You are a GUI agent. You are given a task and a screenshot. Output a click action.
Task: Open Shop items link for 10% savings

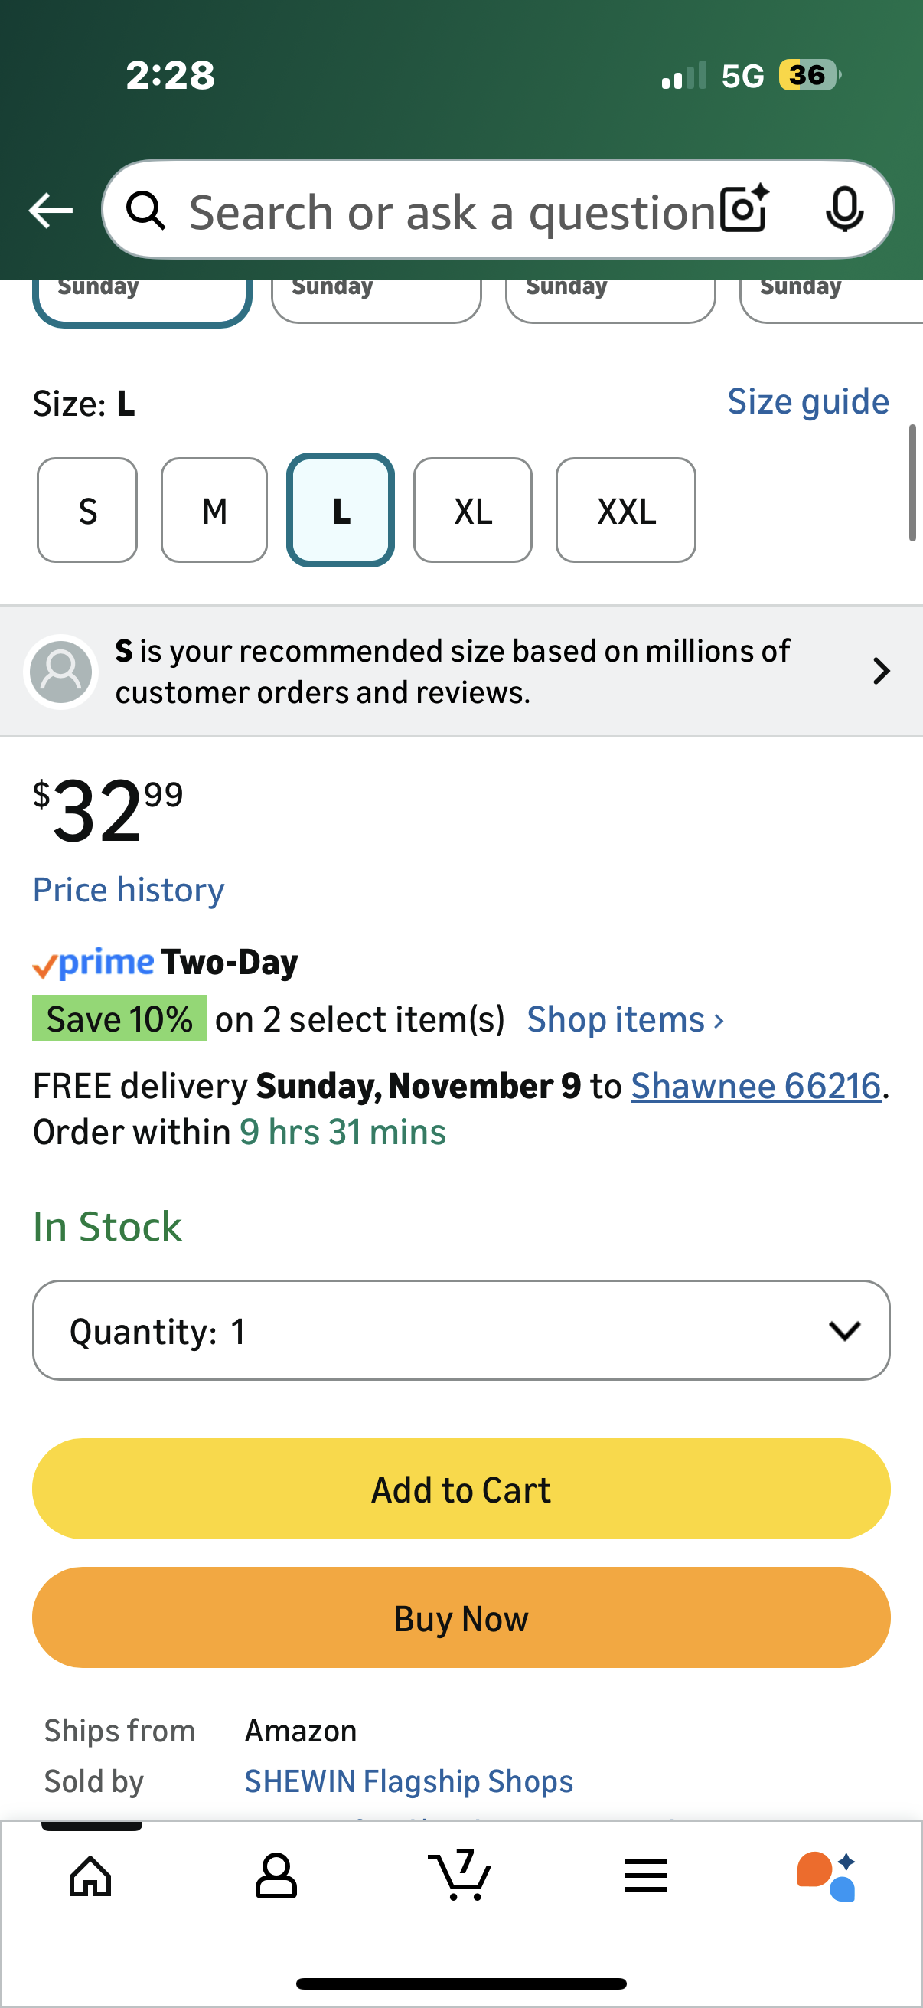pos(625,1019)
